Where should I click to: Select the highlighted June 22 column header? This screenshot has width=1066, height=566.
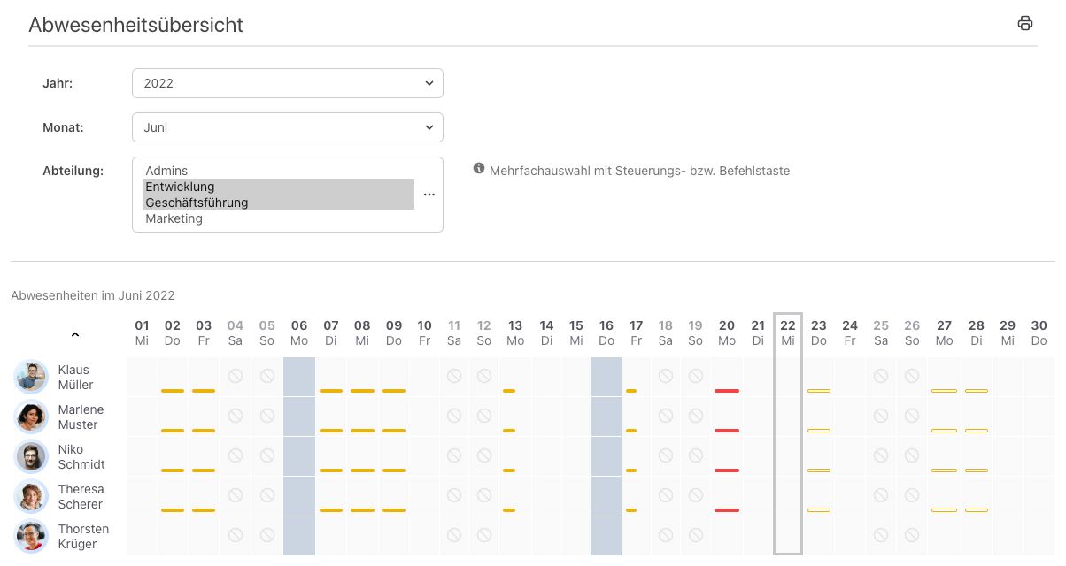point(788,332)
